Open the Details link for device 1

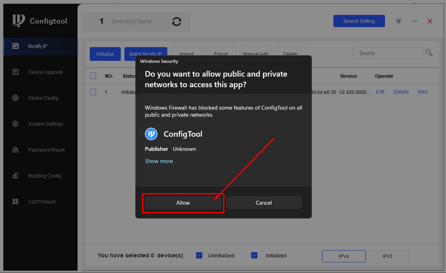click(401, 92)
